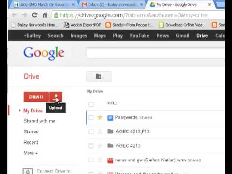The image size is (232, 174).
Task: Open Bailey Norwood's Home bookmark
Action: [x=35, y=25]
